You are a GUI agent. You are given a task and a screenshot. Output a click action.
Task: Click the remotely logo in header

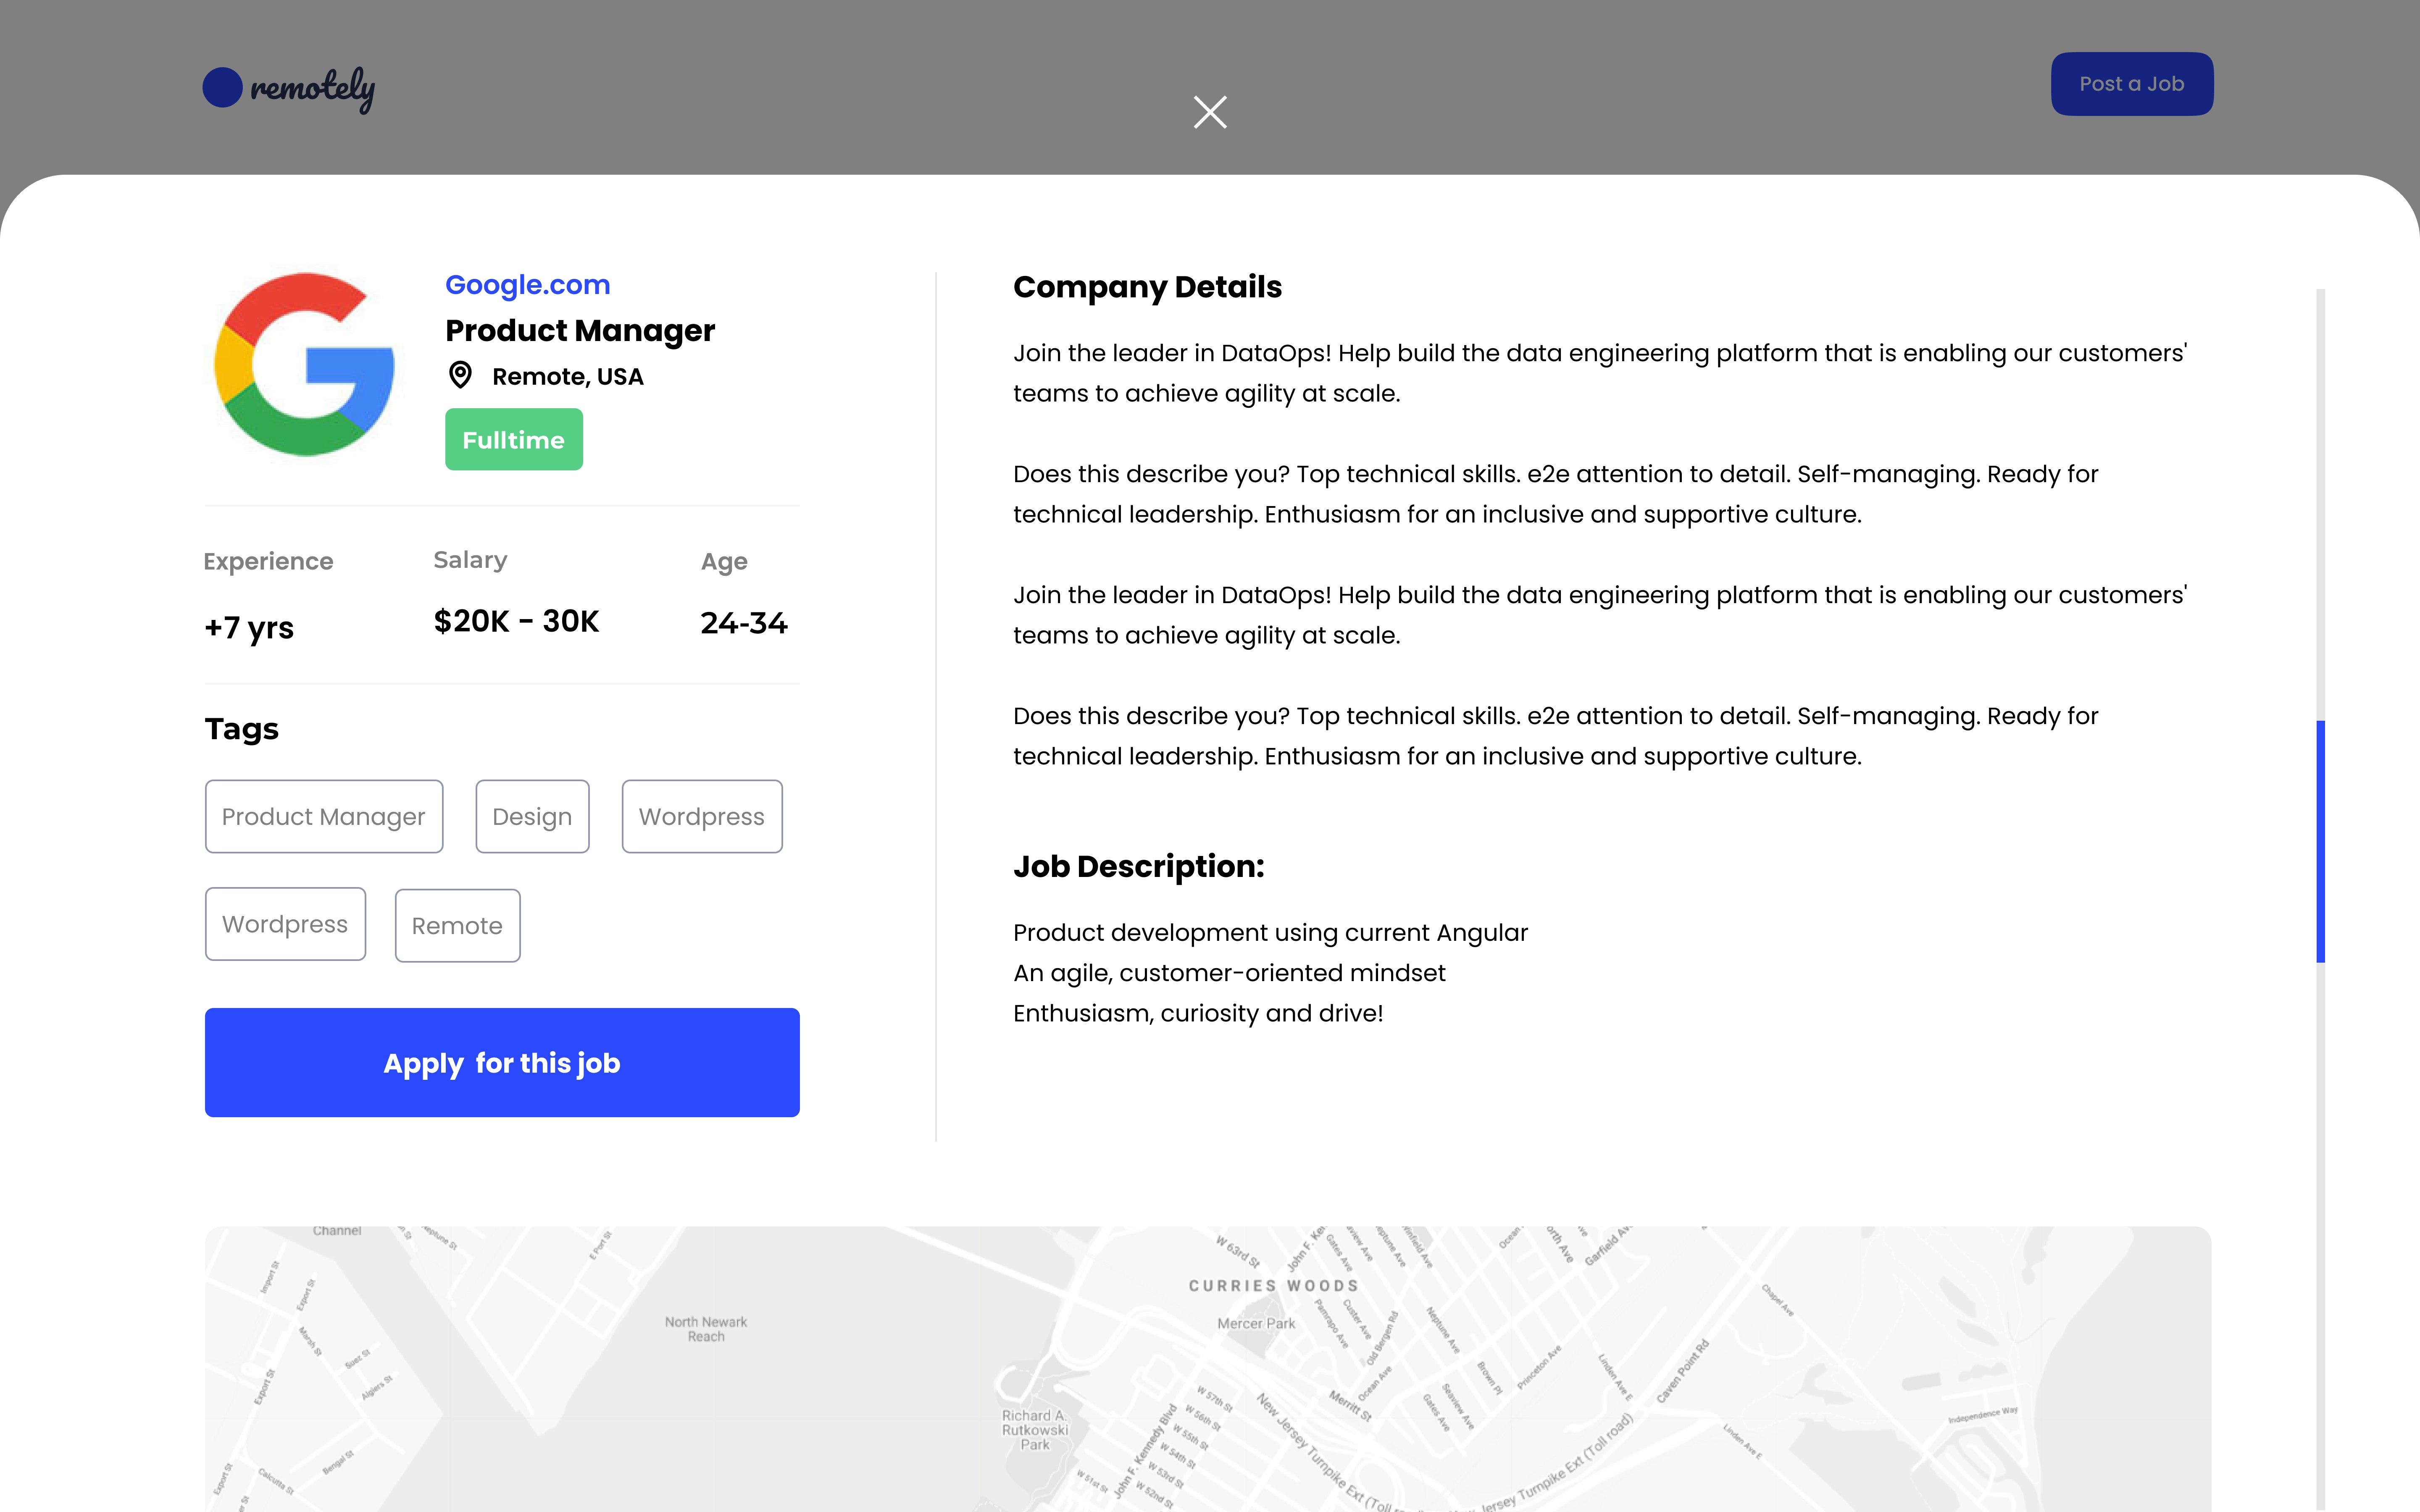click(289, 88)
